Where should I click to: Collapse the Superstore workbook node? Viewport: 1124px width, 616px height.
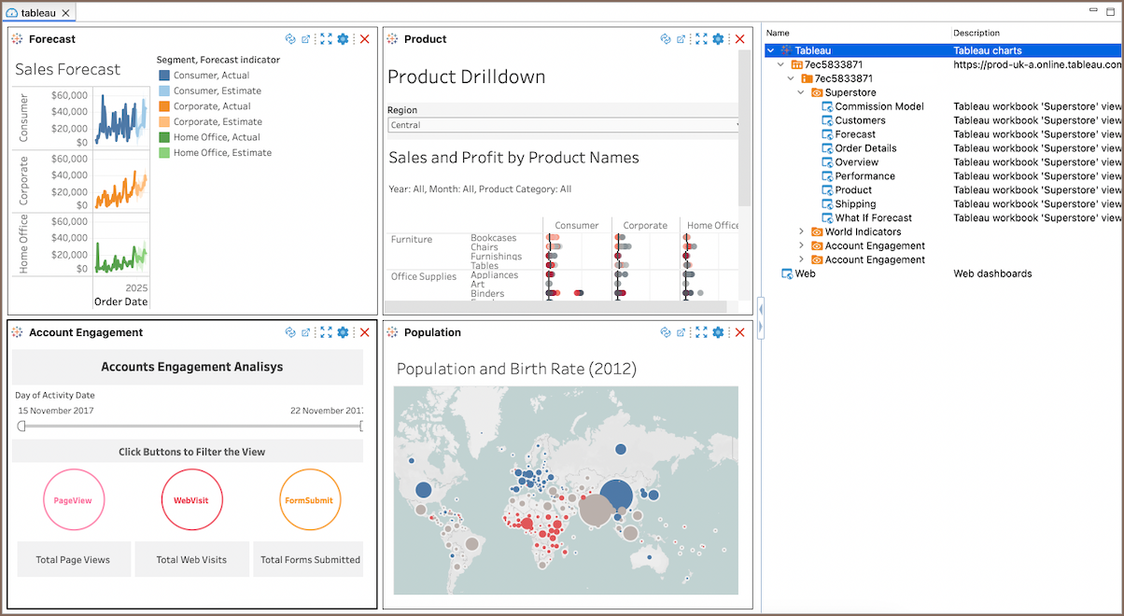click(x=801, y=92)
